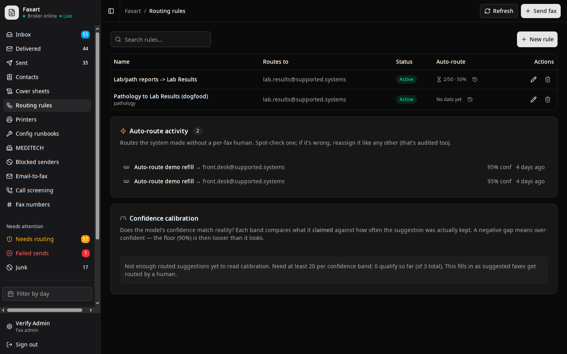Click the Faxart document logo icon
This screenshot has width=567, height=354.
pos(12,13)
